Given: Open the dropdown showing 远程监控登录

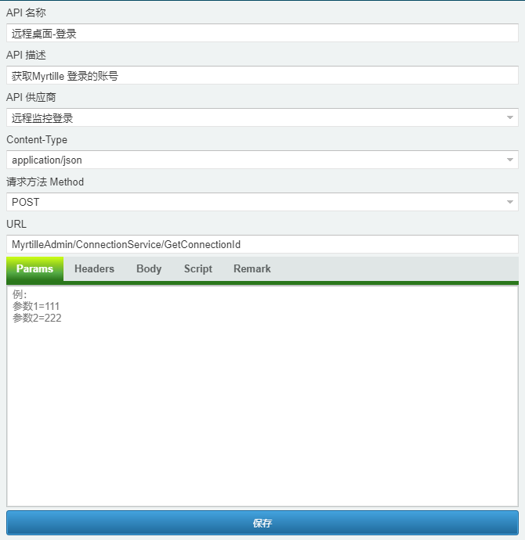Looking at the screenshot, I should pyautogui.click(x=262, y=117).
